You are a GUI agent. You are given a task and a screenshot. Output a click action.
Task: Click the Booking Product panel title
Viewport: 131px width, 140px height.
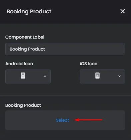[29, 12]
